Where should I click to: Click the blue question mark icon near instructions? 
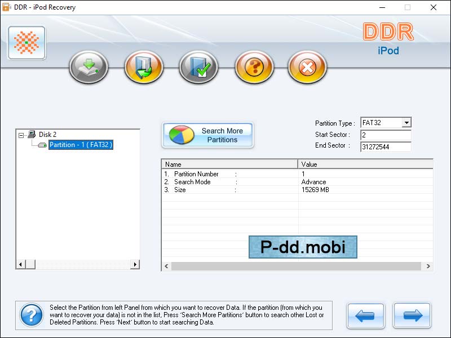tap(31, 315)
